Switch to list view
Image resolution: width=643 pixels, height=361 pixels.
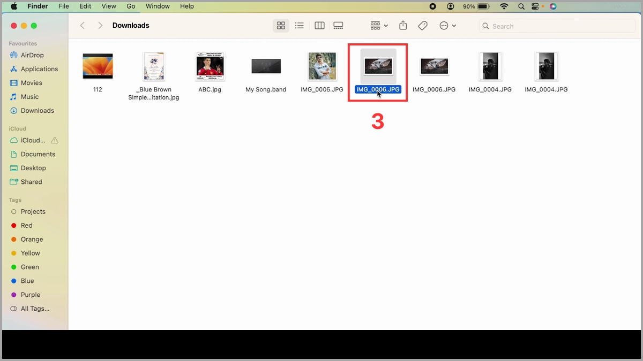pos(300,26)
